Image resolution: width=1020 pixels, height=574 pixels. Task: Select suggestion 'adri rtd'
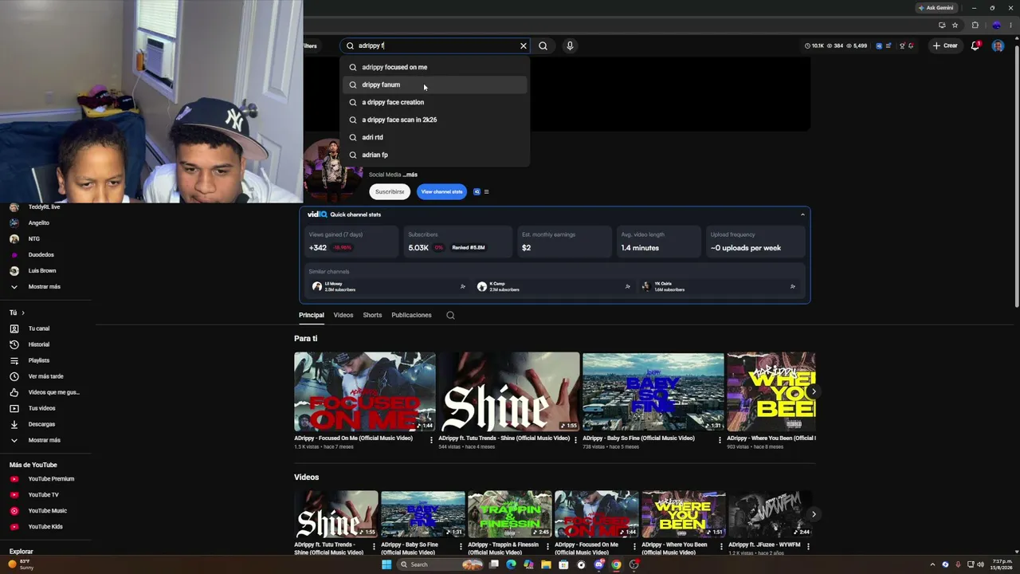click(x=435, y=137)
